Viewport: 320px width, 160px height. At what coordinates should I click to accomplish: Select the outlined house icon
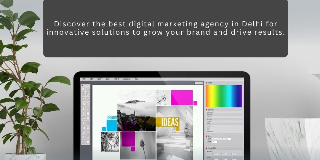(x=83, y=113)
